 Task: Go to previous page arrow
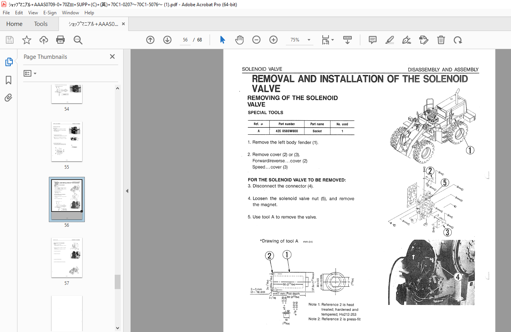click(x=150, y=40)
